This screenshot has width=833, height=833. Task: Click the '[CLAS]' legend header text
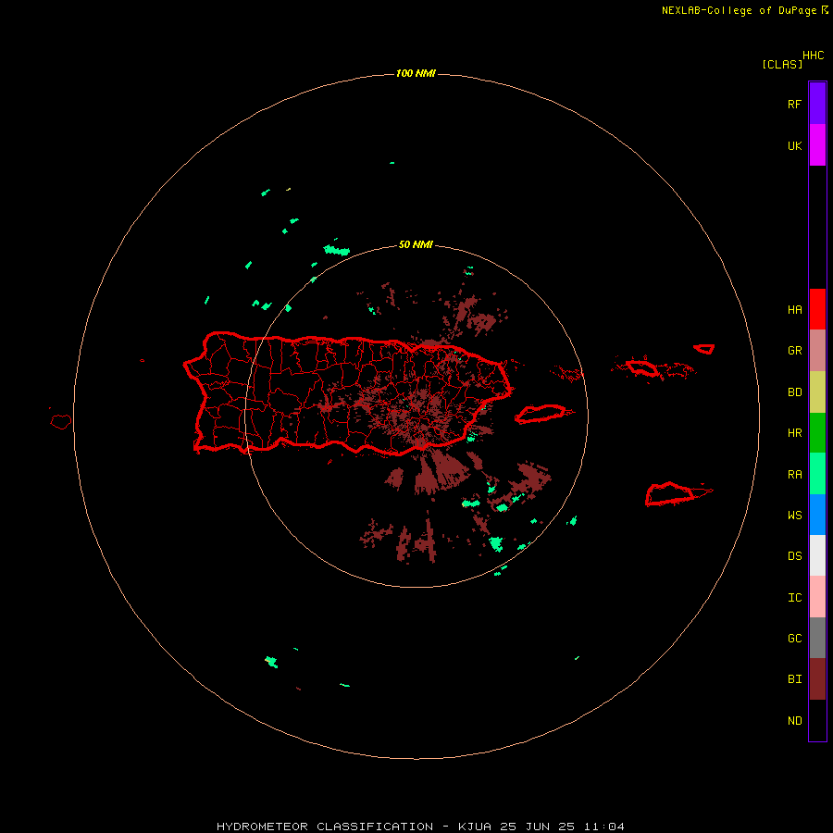(782, 64)
